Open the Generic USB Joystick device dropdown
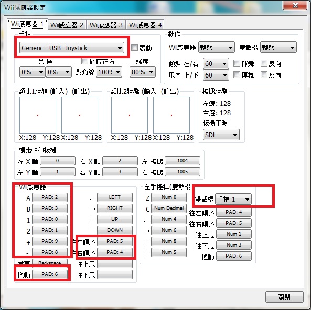The image size is (311, 310). point(72,48)
